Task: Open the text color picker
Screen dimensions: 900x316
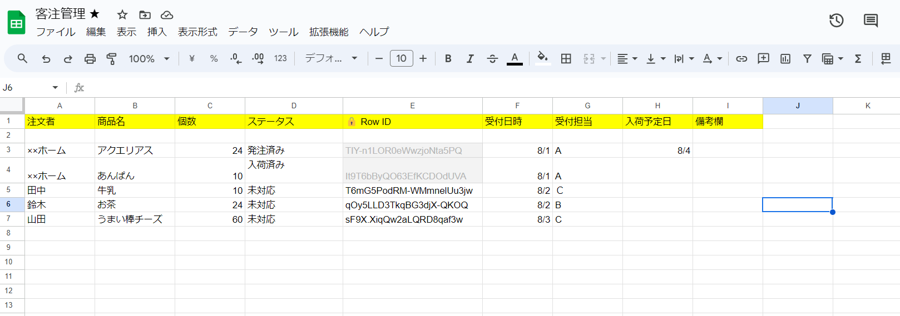Action: 515,58
